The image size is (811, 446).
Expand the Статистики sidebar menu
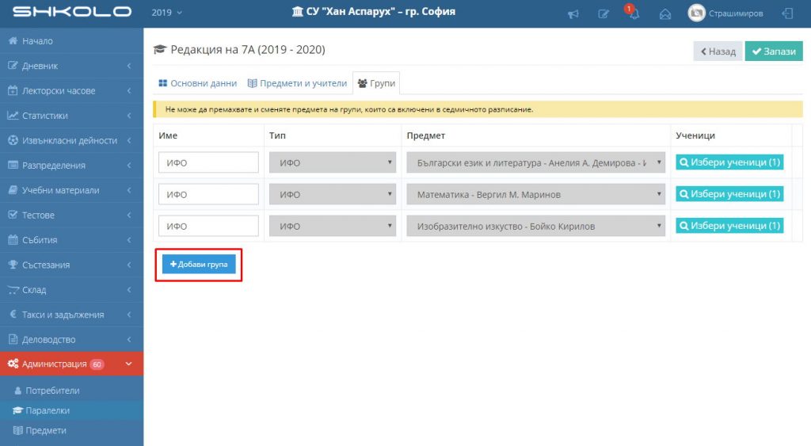pyautogui.click(x=71, y=116)
